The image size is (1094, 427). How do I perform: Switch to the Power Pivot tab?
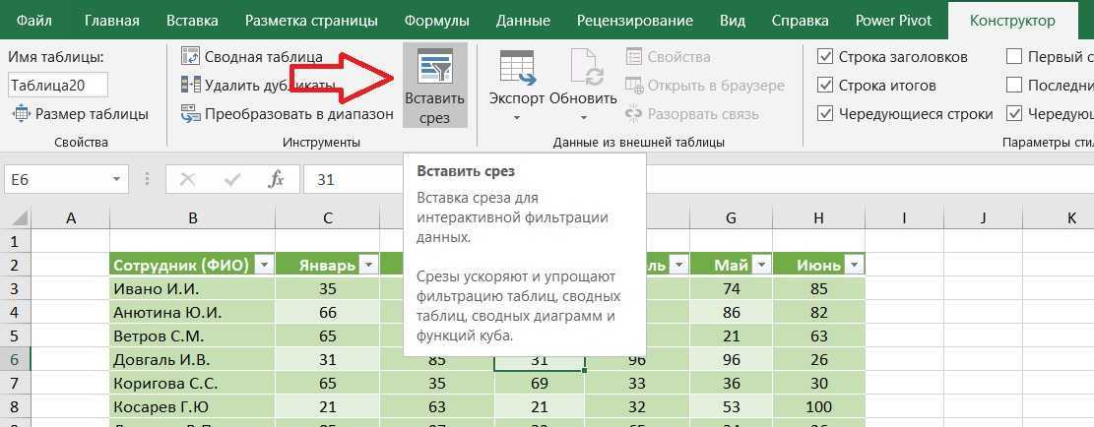(x=893, y=21)
